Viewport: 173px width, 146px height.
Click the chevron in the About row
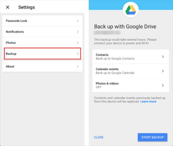(78, 67)
